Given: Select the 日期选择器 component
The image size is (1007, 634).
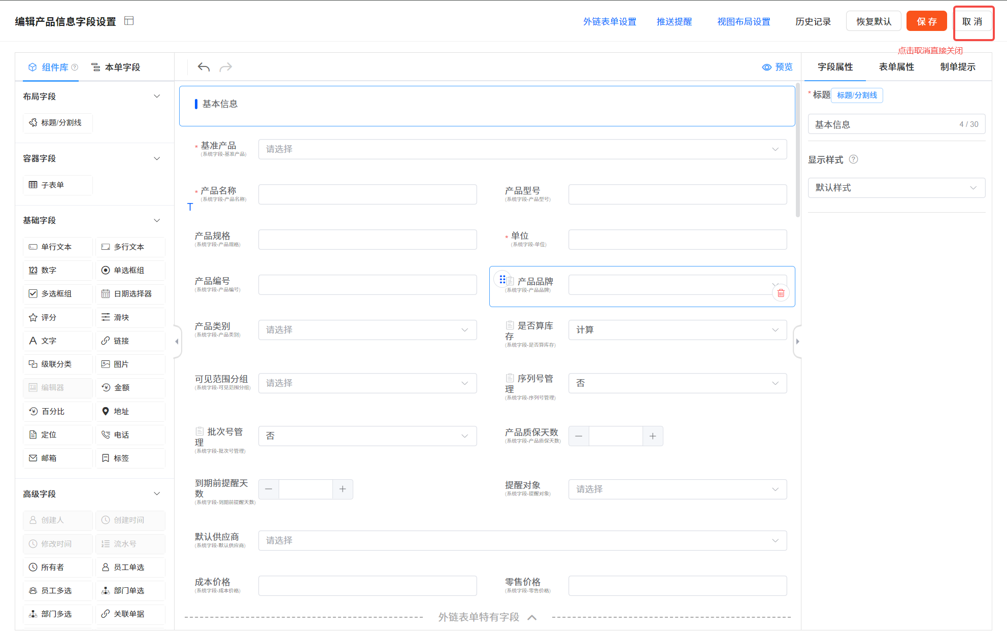Looking at the screenshot, I should [130, 293].
